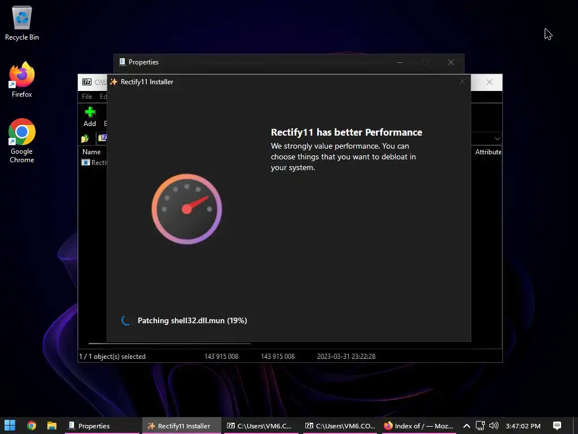578x434 pixels.
Task: Open the clock showing 3:47:02 PM
Action: coord(523,426)
